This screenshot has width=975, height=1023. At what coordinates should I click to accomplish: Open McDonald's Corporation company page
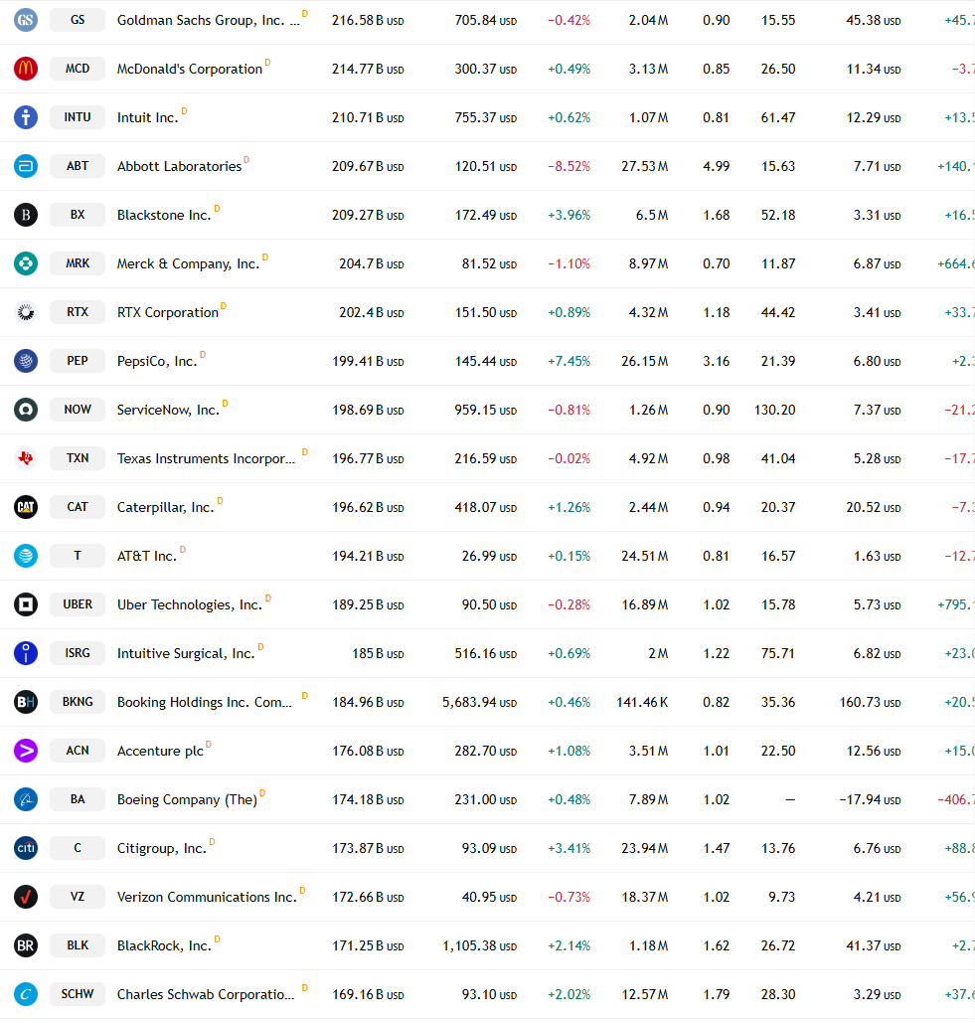[190, 70]
